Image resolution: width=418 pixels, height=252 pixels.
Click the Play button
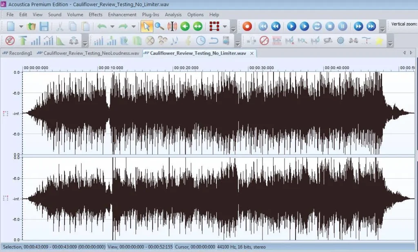[x=291, y=27]
